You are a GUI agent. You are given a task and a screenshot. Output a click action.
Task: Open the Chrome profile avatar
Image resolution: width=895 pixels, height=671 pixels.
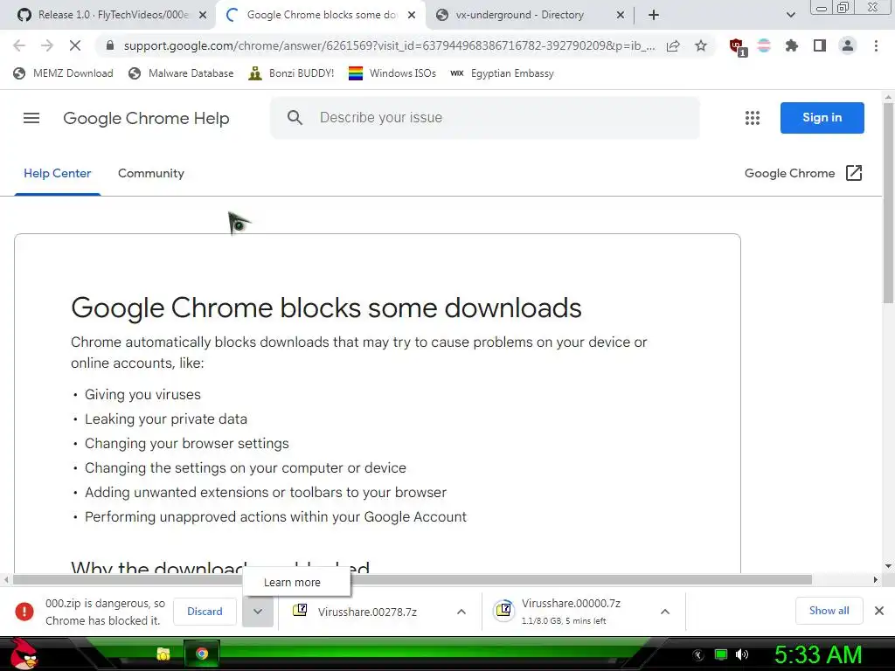848,45
